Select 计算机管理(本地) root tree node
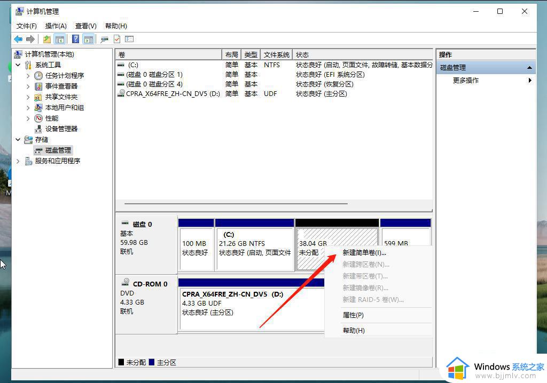This screenshot has width=547, height=383. 49,54
